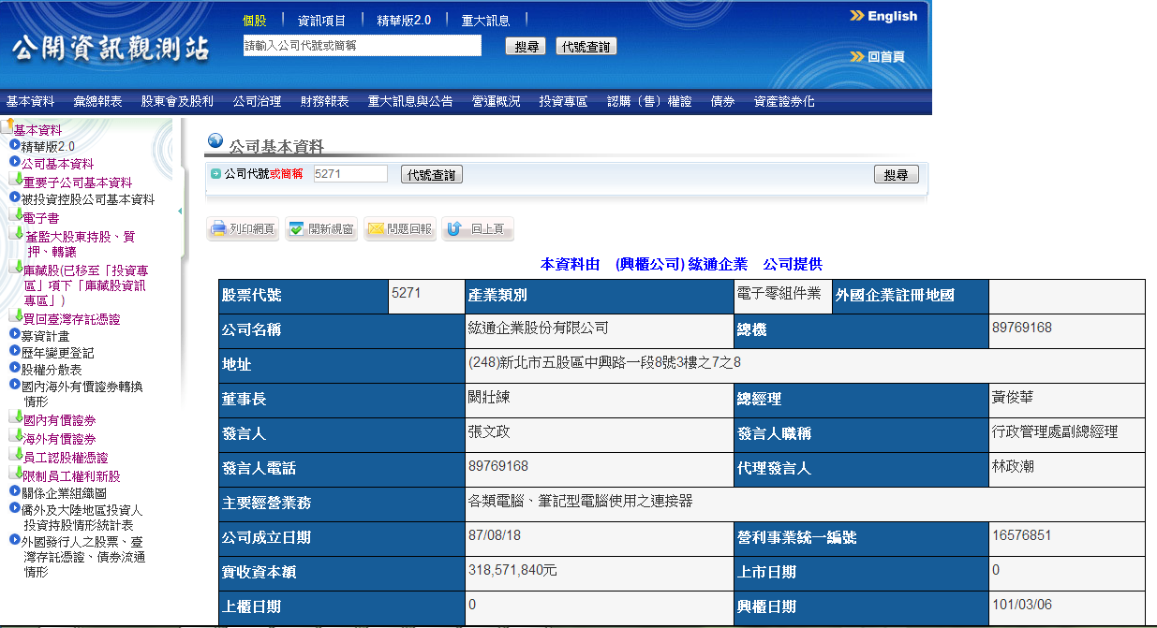Switch to the 資訊項目 tab
The height and width of the screenshot is (628, 1157).
pyautogui.click(x=321, y=20)
